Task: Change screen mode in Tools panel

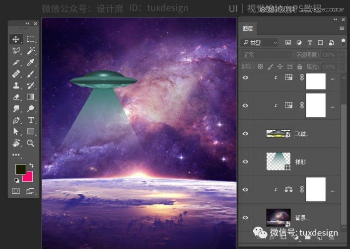Action: pos(31,191)
